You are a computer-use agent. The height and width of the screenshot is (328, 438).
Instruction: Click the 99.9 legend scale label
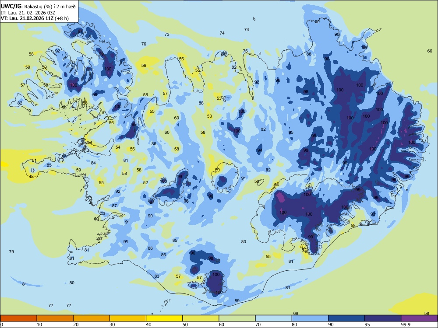pos(405,325)
